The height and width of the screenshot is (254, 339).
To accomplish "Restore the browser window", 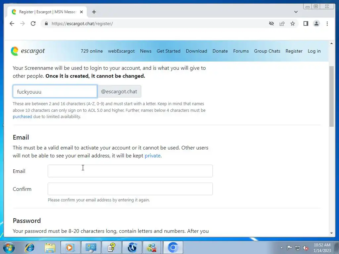I will coord(316,7).
